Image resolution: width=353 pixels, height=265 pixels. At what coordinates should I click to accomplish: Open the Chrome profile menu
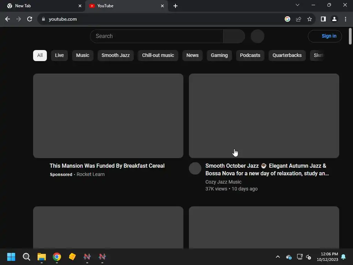[334, 19]
